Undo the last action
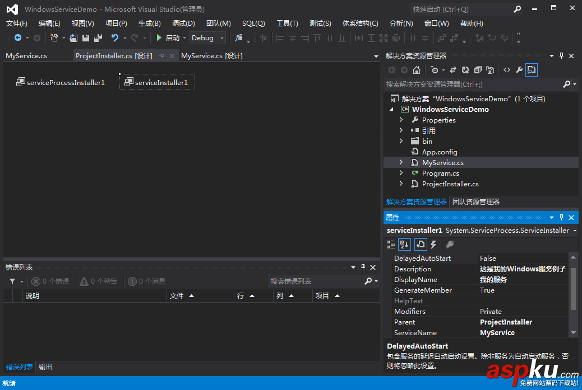582x390 pixels. pos(115,38)
